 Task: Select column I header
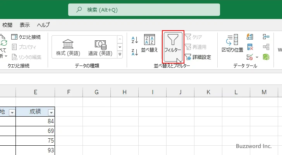(152, 92)
